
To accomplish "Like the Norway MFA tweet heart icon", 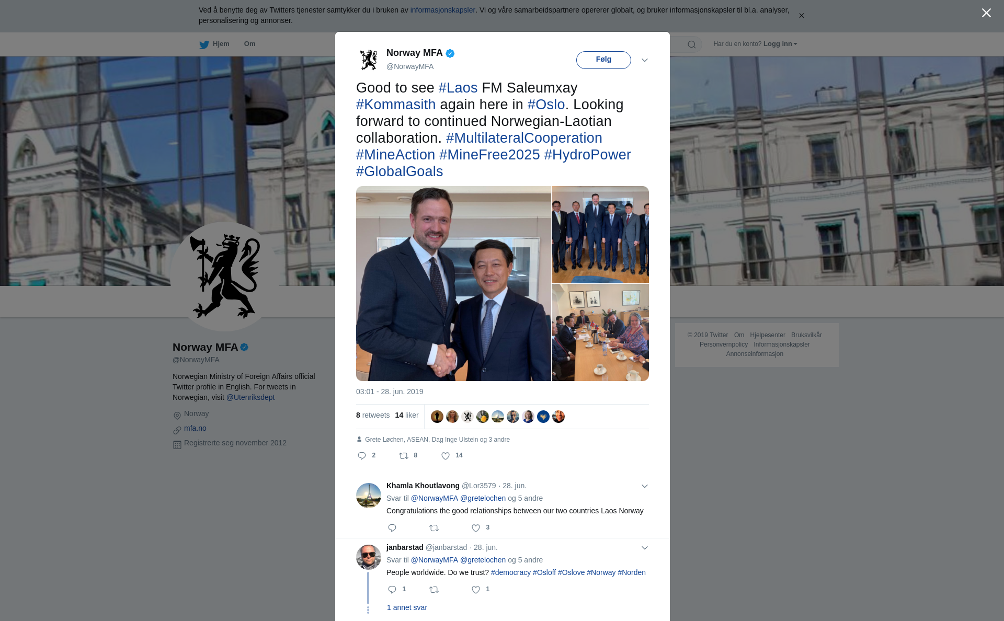I will 446,456.
